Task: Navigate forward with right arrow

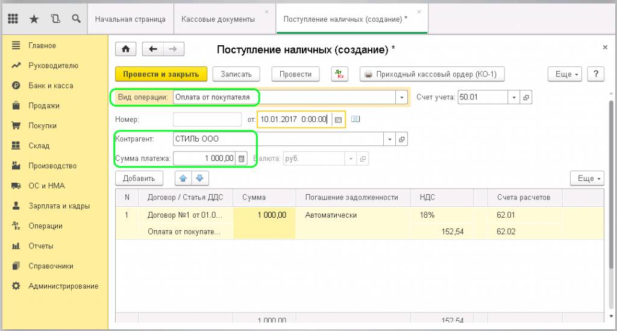Action: point(173,49)
